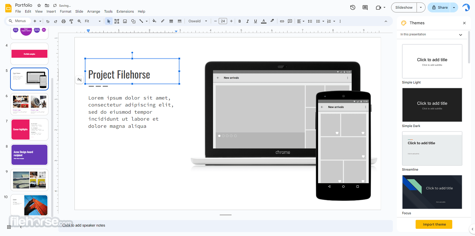475x236 pixels.
Task: Click the numbered list icon
Action: [329, 21]
